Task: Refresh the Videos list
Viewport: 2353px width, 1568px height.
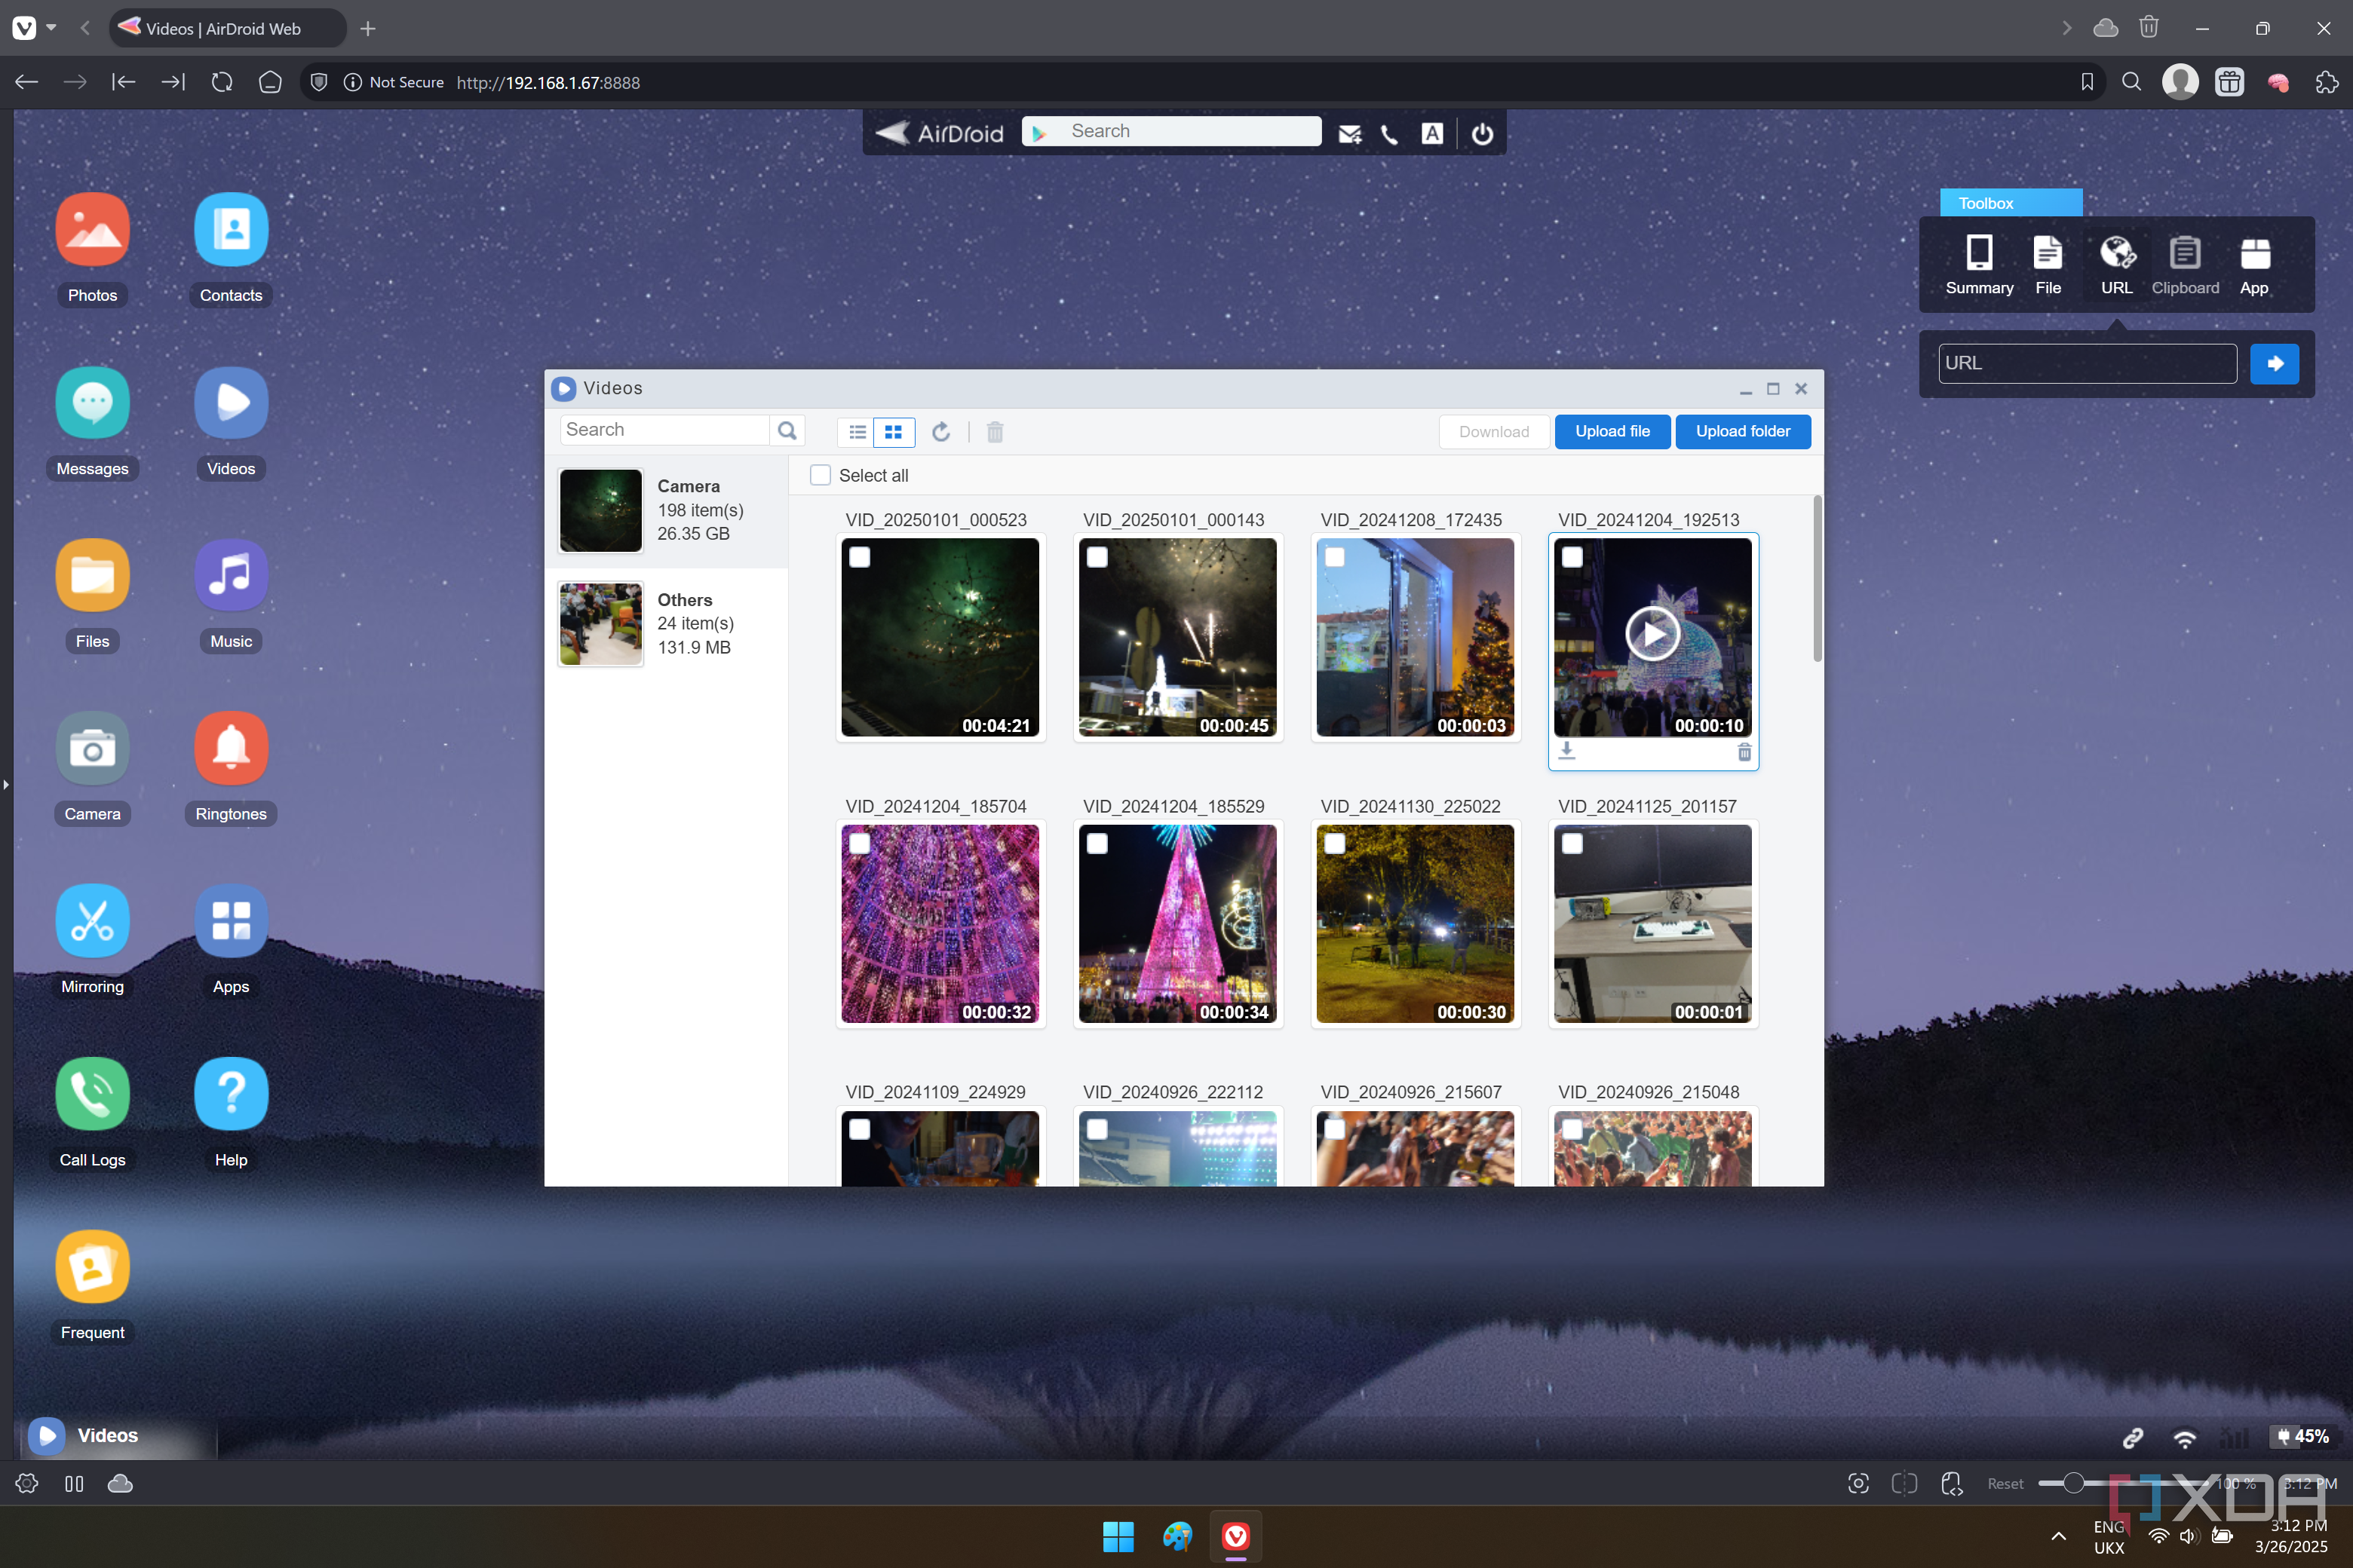Action: tap(940, 432)
